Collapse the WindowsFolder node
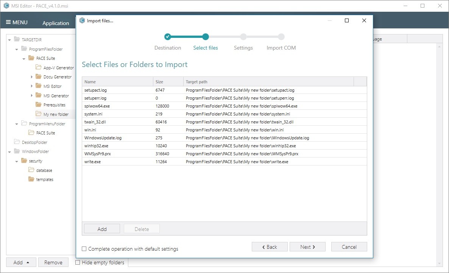The height and width of the screenshot is (273, 449). coord(9,152)
